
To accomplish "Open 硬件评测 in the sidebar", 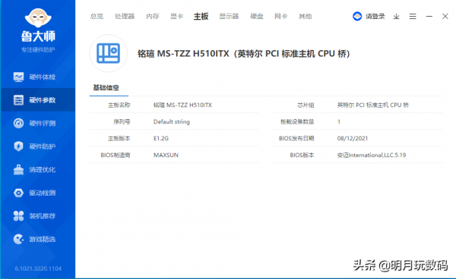I will point(38,124).
